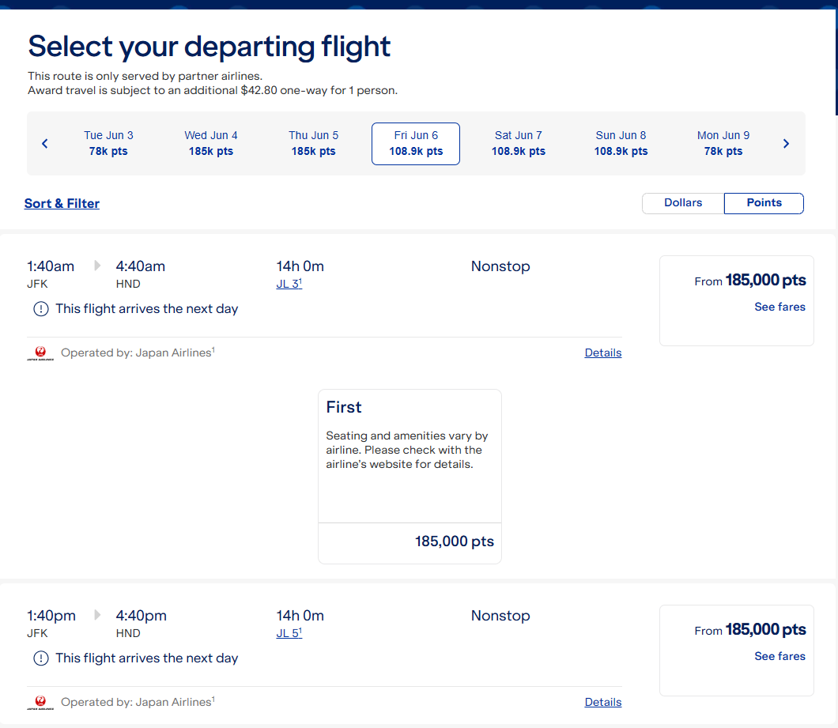The image size is (838, 728).
Task: Switch price display to Dollars
Action: [683, 203]
